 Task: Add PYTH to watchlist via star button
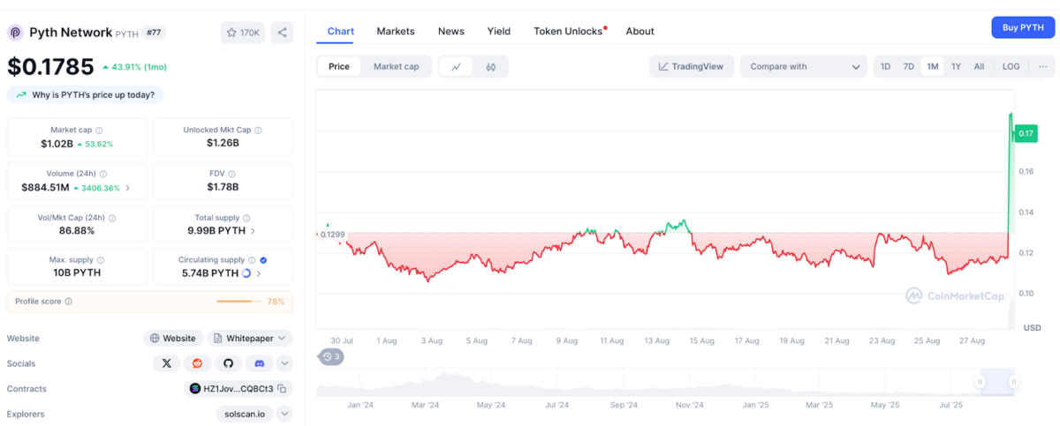243,33
